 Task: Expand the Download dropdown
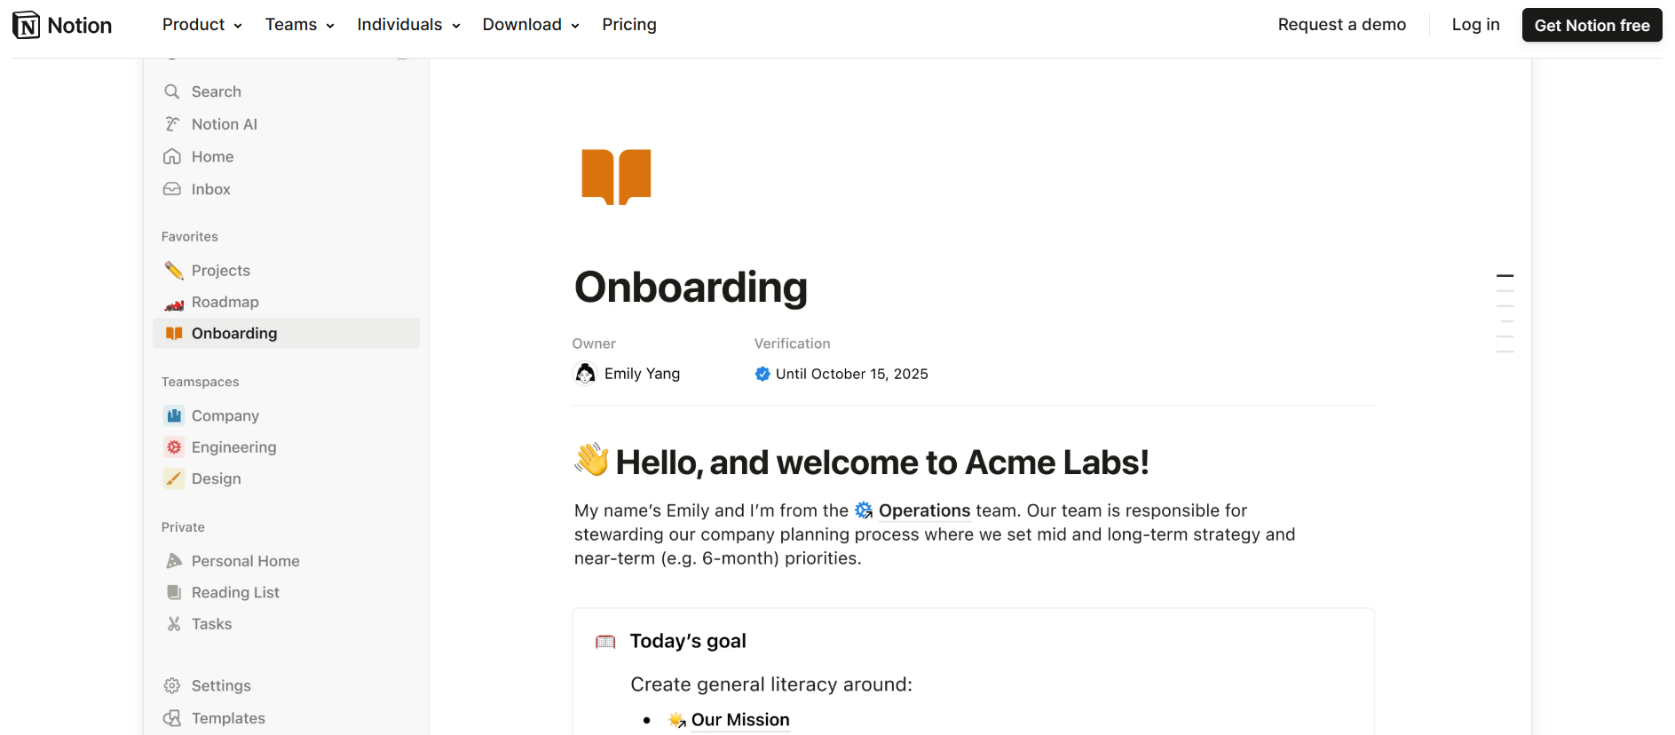[530, 24]
